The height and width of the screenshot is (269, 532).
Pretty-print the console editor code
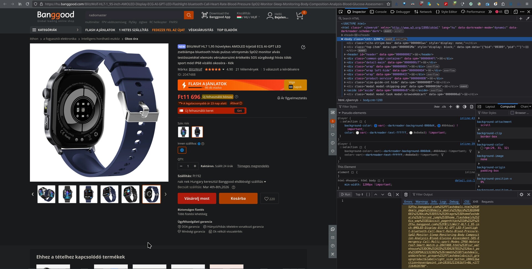[x=368, y=195]
